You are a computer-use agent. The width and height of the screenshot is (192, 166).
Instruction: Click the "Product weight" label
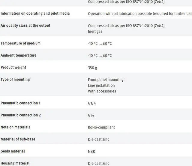click(x=13, y=67)
